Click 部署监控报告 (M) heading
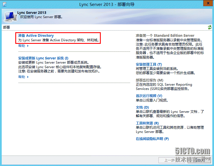 pyautogui.click(x=149, y=80)
